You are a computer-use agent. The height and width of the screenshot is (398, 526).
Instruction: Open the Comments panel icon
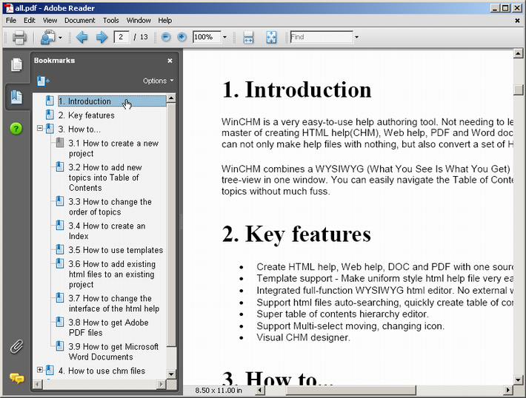click(x=16, y=378)
